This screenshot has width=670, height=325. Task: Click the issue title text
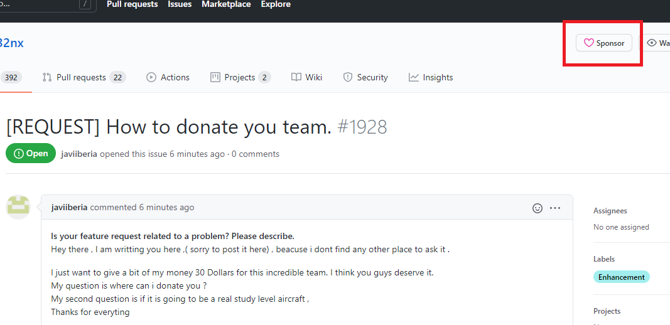[169, 127]
